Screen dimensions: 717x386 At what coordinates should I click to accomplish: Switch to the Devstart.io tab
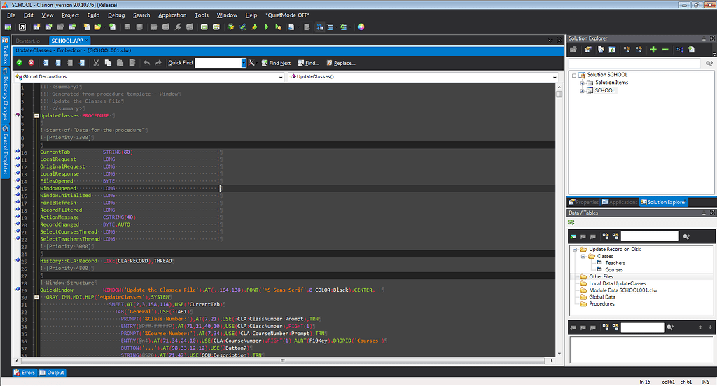click(29, 41)
